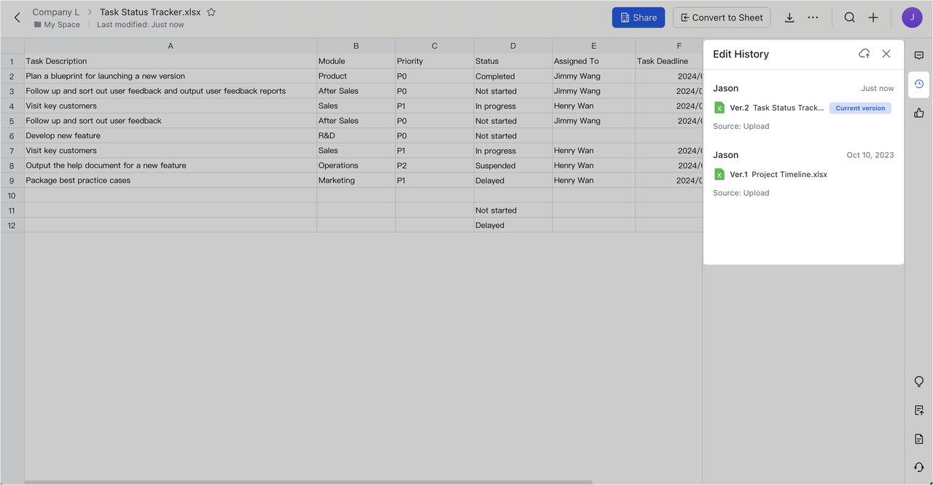Click the back arrow navigation chevron

pos(16,17)
